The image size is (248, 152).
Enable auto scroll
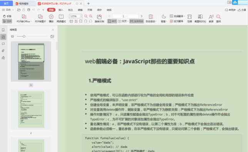(x=151, y=18)
